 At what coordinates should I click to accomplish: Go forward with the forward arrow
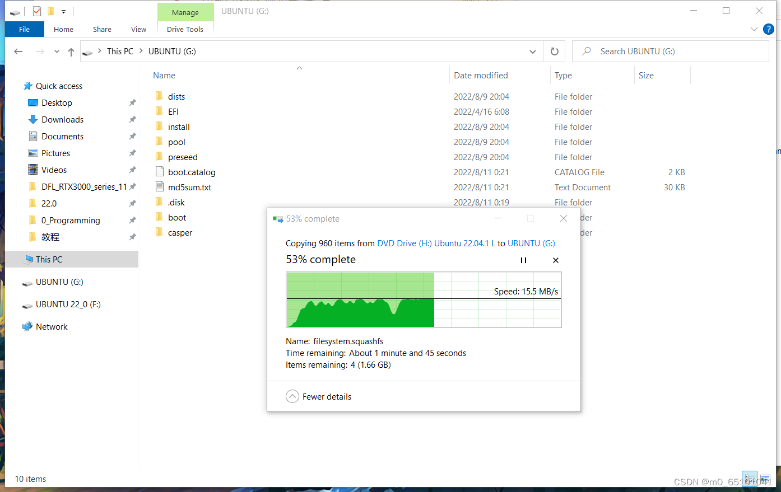(x=40, y=51)
